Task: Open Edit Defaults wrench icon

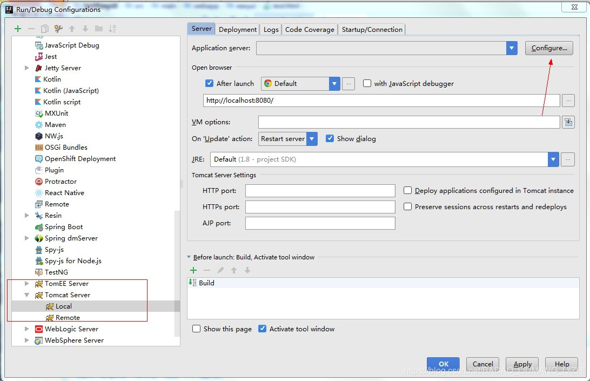Action: 58,29
